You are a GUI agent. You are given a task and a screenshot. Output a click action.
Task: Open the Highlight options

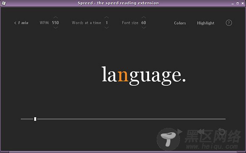coord(206,23)
